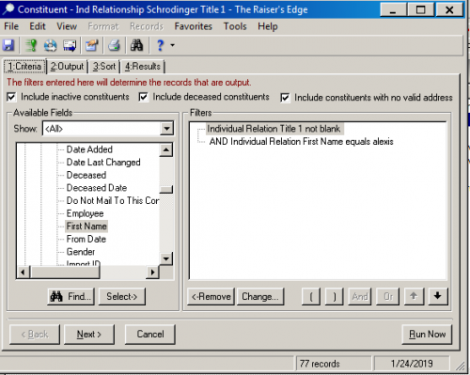Open the Edit menu
The image size is (470, 375).
pyautogui.click(x=38, y=26)
